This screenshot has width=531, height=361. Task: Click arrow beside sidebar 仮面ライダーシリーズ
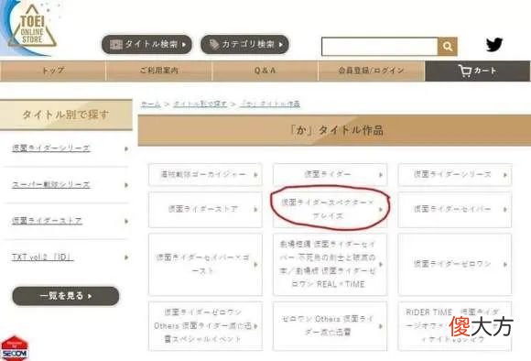[x=126, y=148]
